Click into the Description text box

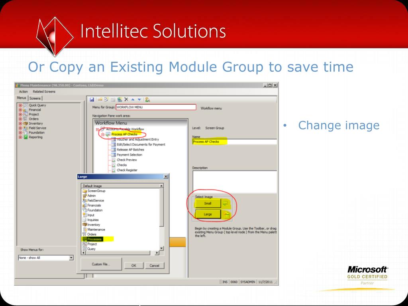pos(234,182)
